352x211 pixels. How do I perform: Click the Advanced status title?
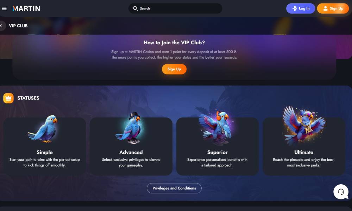click(131, 152)
